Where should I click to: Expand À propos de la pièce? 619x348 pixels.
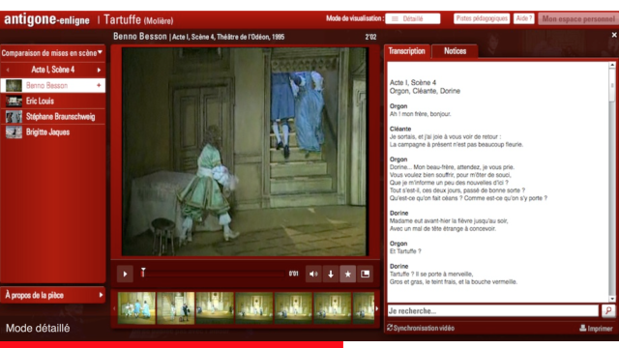(x=53, y=295)
